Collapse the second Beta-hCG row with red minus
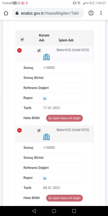This screenshot has height=216, width=108. pos(19,130)
